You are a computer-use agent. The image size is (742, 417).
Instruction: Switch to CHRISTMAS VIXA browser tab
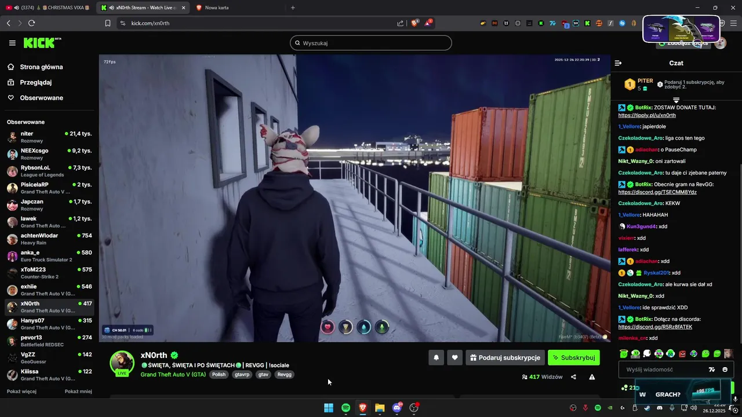pos(48,8)
